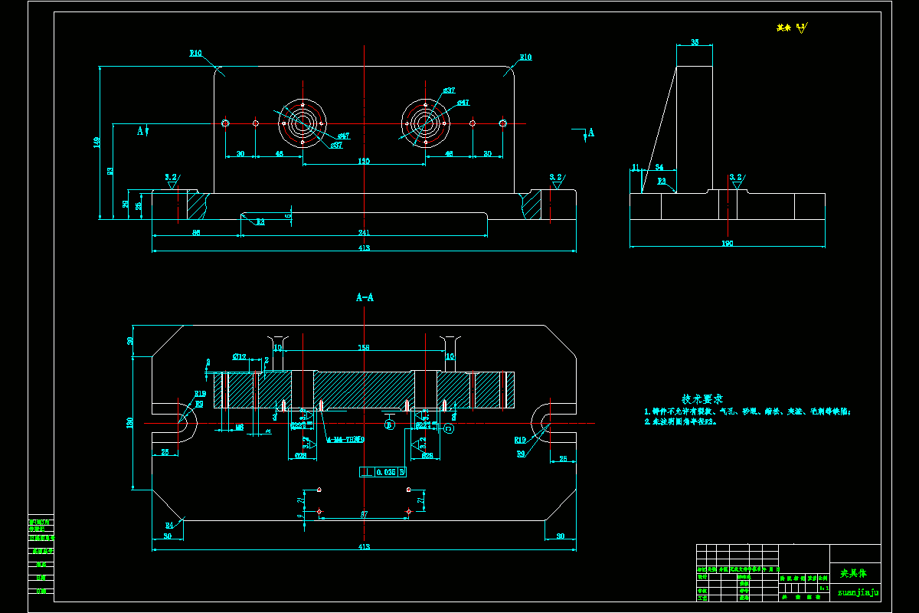Image resolution: width=919 pixels, height=613 pixels.
Task: Select the 34 dimension in side view
Action: click(x=659, y=167)
